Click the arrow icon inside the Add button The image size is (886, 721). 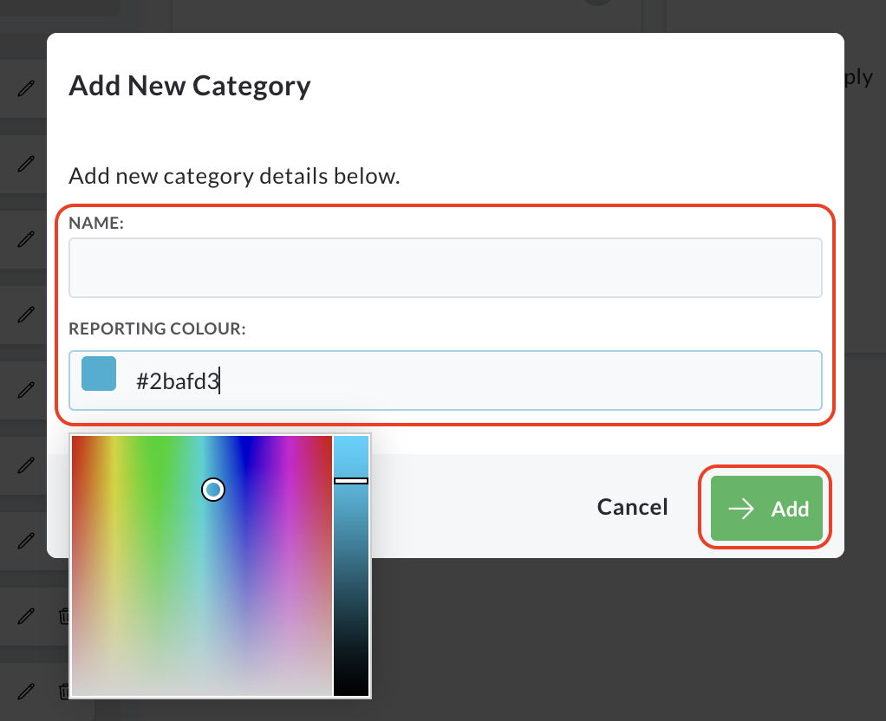pos(740,509)
